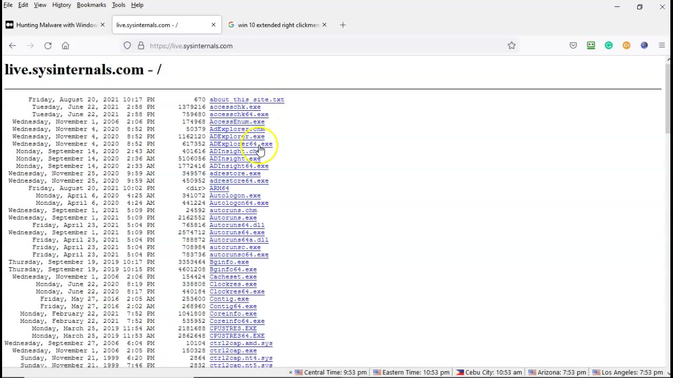Download Autologon64.exe
Screen dimensions: 673x378
(239, 203)
